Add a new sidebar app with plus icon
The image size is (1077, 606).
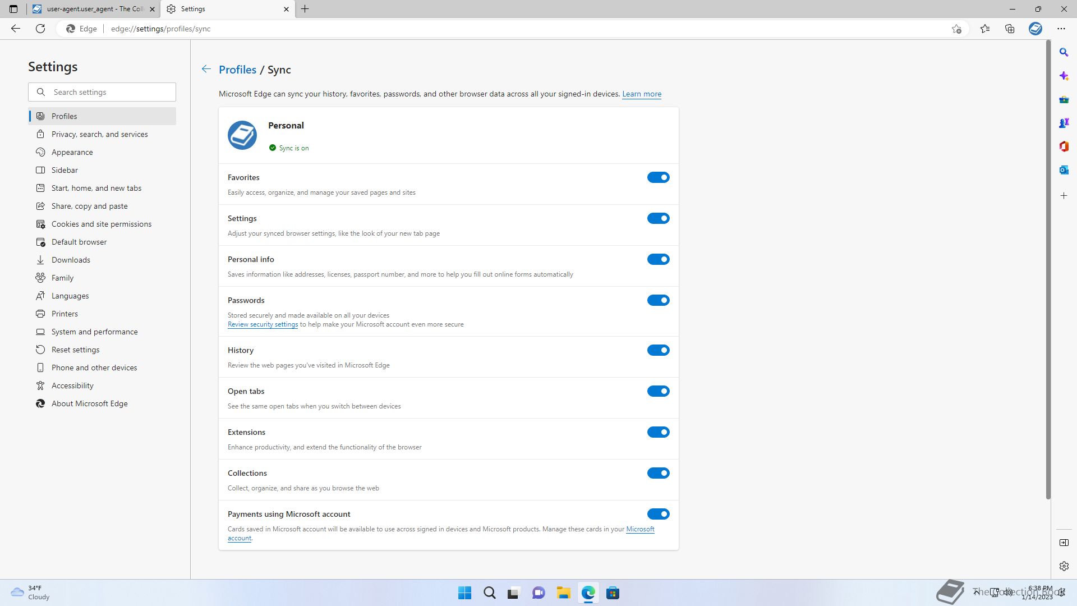click(1064, 196)
